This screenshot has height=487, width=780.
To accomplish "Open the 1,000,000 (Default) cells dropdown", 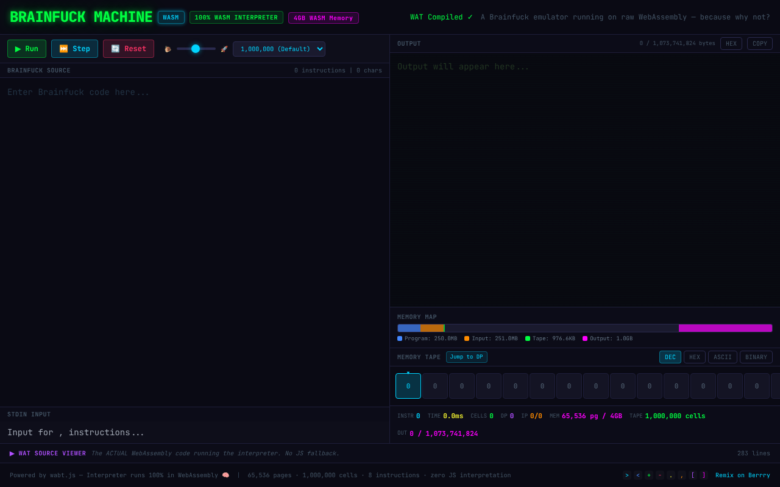I will click(279, 49).
